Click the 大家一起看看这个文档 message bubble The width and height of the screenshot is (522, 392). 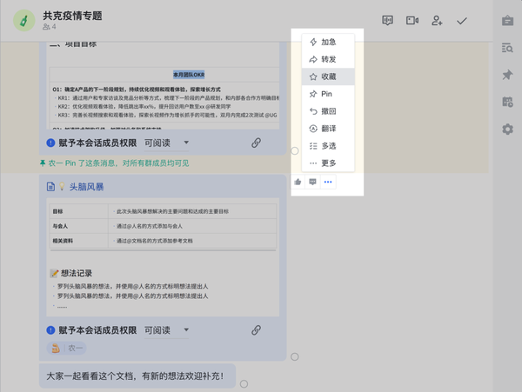(137, 376)
